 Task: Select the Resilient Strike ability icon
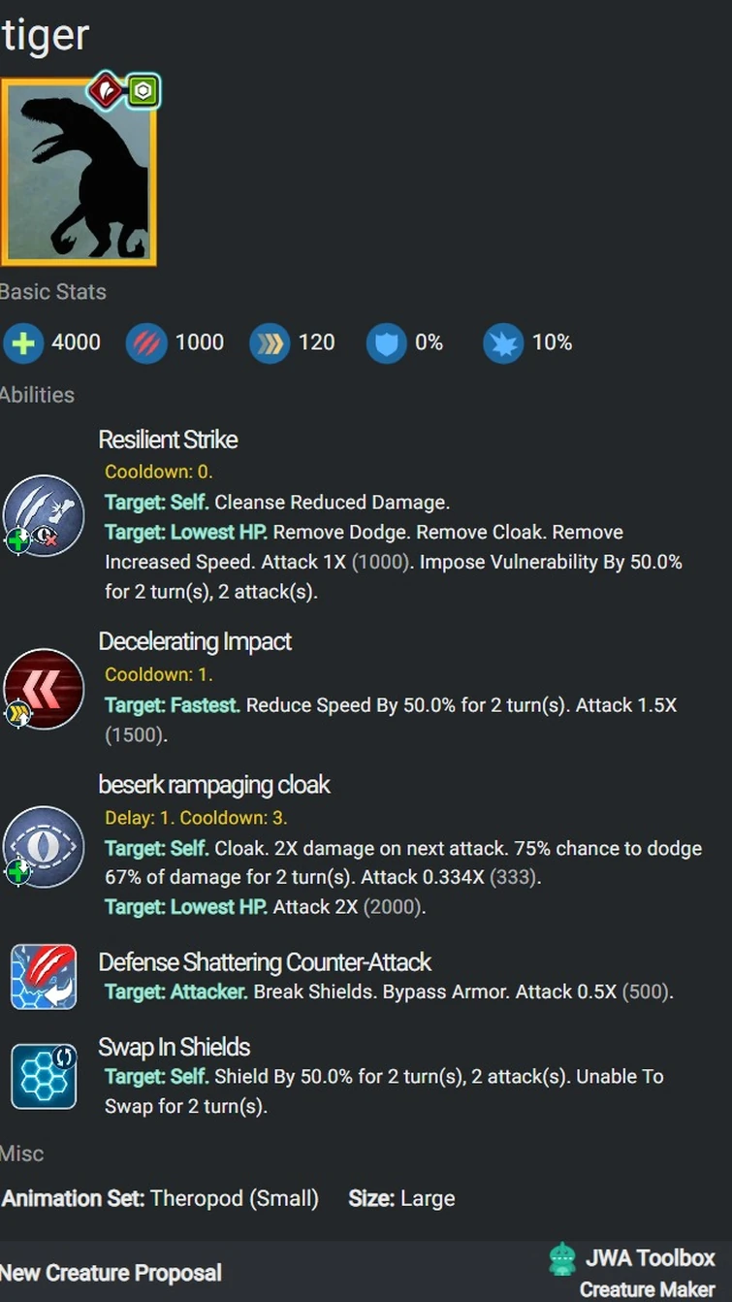(x=43, y=516)
